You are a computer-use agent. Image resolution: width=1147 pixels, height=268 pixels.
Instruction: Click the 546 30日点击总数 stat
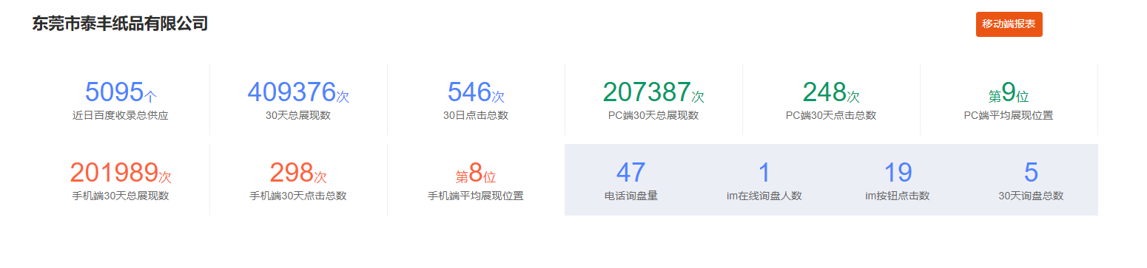476,100
